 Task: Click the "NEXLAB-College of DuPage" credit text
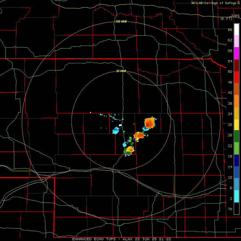click(x=214, y=3)
